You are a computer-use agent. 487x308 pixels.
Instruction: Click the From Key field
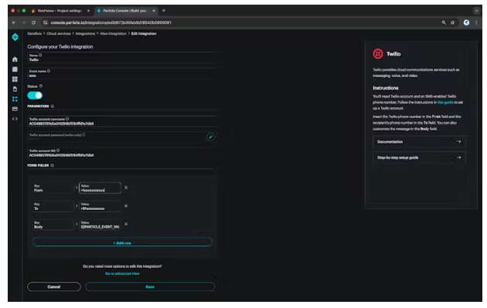pyautogui.click(x=53, y=188)
